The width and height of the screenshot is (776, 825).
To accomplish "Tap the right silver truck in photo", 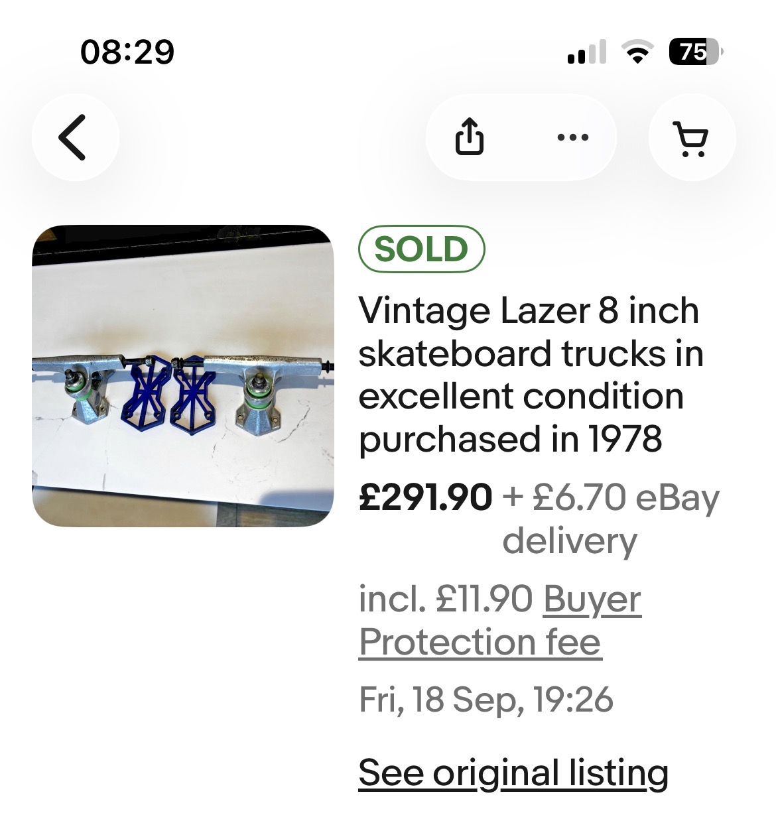I will tap(265, 393).
